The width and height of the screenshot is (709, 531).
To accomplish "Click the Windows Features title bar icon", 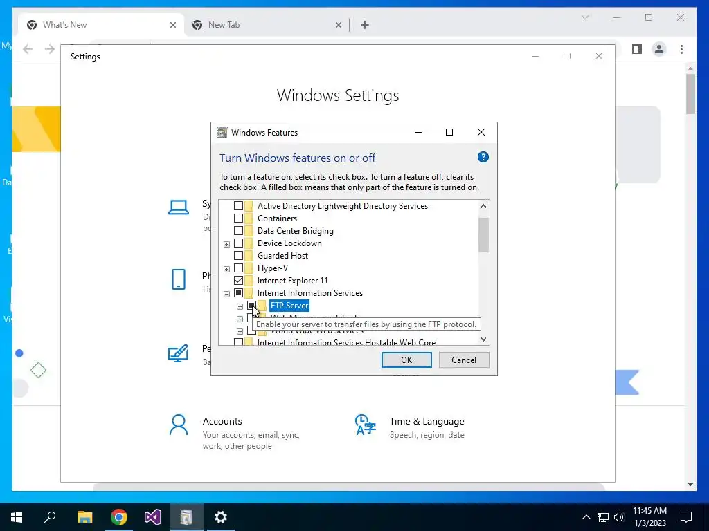I will 222,132.
